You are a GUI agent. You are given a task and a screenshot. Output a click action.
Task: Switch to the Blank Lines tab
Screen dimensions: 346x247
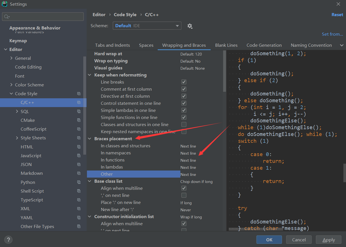[226, 45]
